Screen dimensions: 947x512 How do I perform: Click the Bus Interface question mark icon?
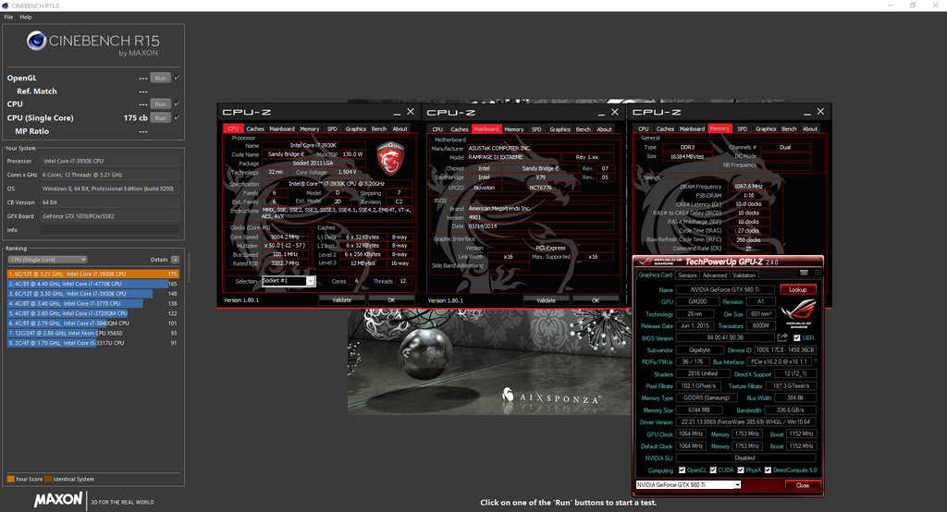coord(815,361)
